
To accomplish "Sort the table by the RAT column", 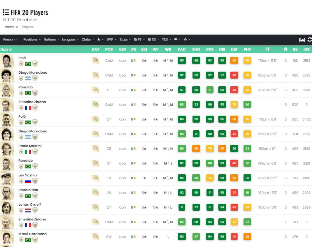I will click(95, 49).
